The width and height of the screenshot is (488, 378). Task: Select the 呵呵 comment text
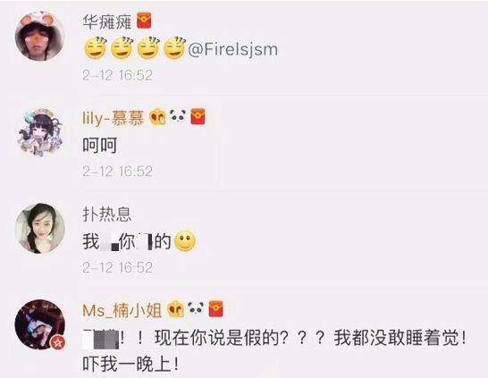[100, 146]
